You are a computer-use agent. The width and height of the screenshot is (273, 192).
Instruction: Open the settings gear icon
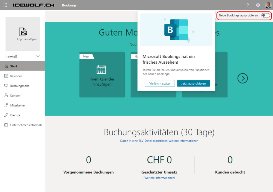[258, 5]
